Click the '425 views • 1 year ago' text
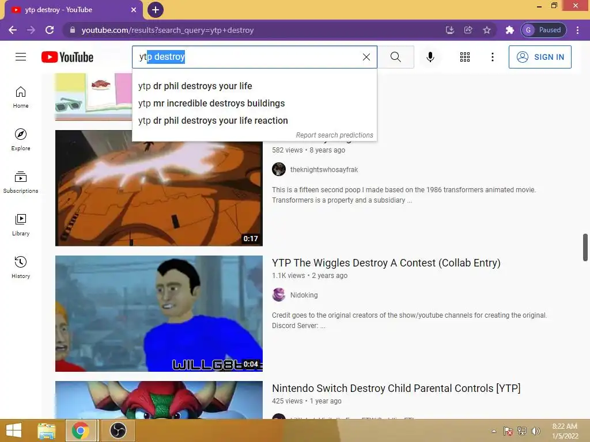Viewport: 590px width, 442px height. pyautogui.click(x=307, y=401)
